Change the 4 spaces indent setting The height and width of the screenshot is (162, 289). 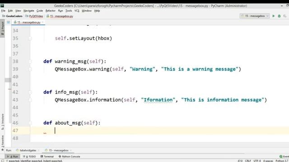[x=268, y=161]
